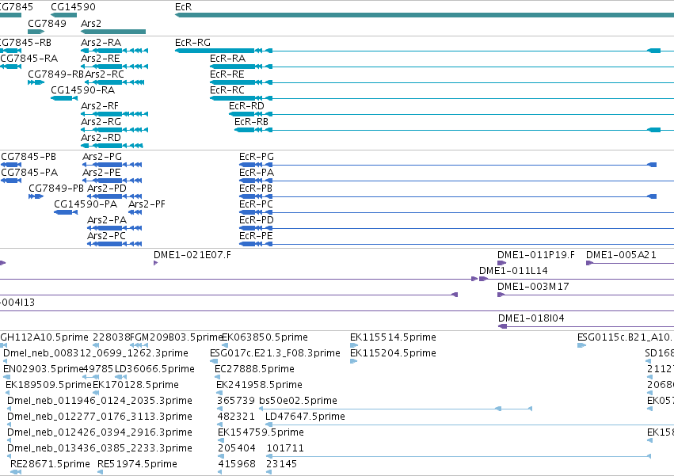
Task: Select the CG14590-RA transcript label
Action: point(82,90)
